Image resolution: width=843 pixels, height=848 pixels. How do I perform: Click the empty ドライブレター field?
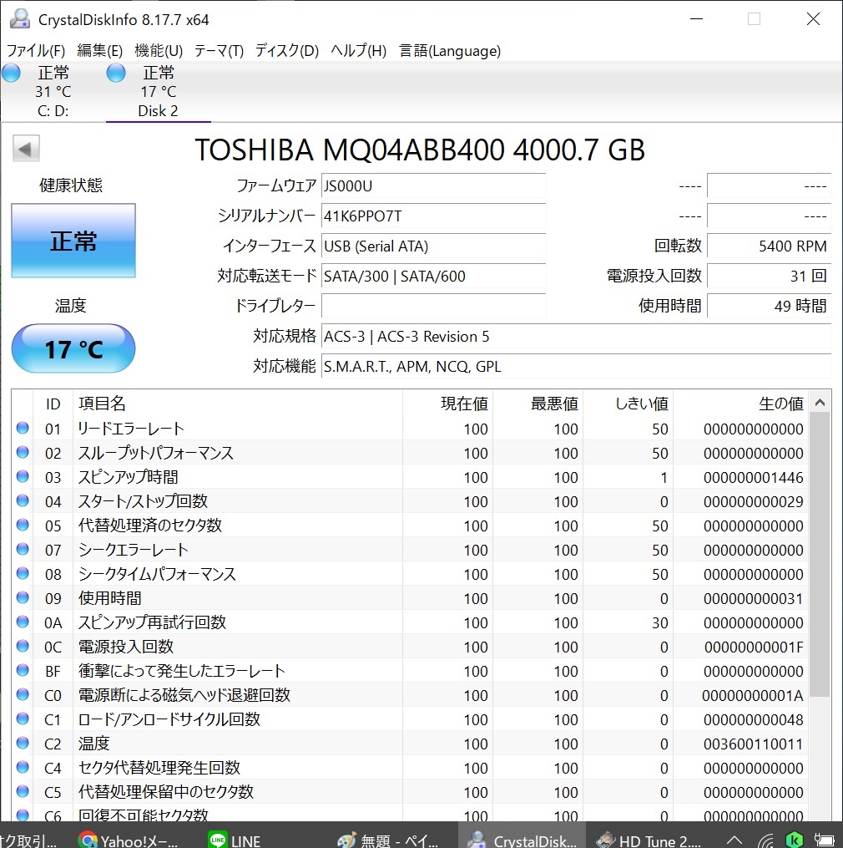(433, 306)
